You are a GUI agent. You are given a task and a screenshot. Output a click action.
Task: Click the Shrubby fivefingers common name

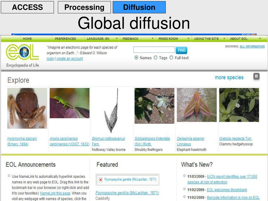[149, 150]
